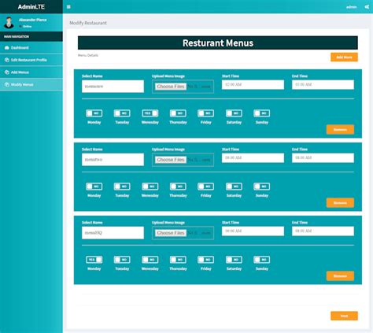The height and width of the screenshot is (333, 373).
Task: Enable Sunday in the second menu block
Action: (x=262, y=187)
